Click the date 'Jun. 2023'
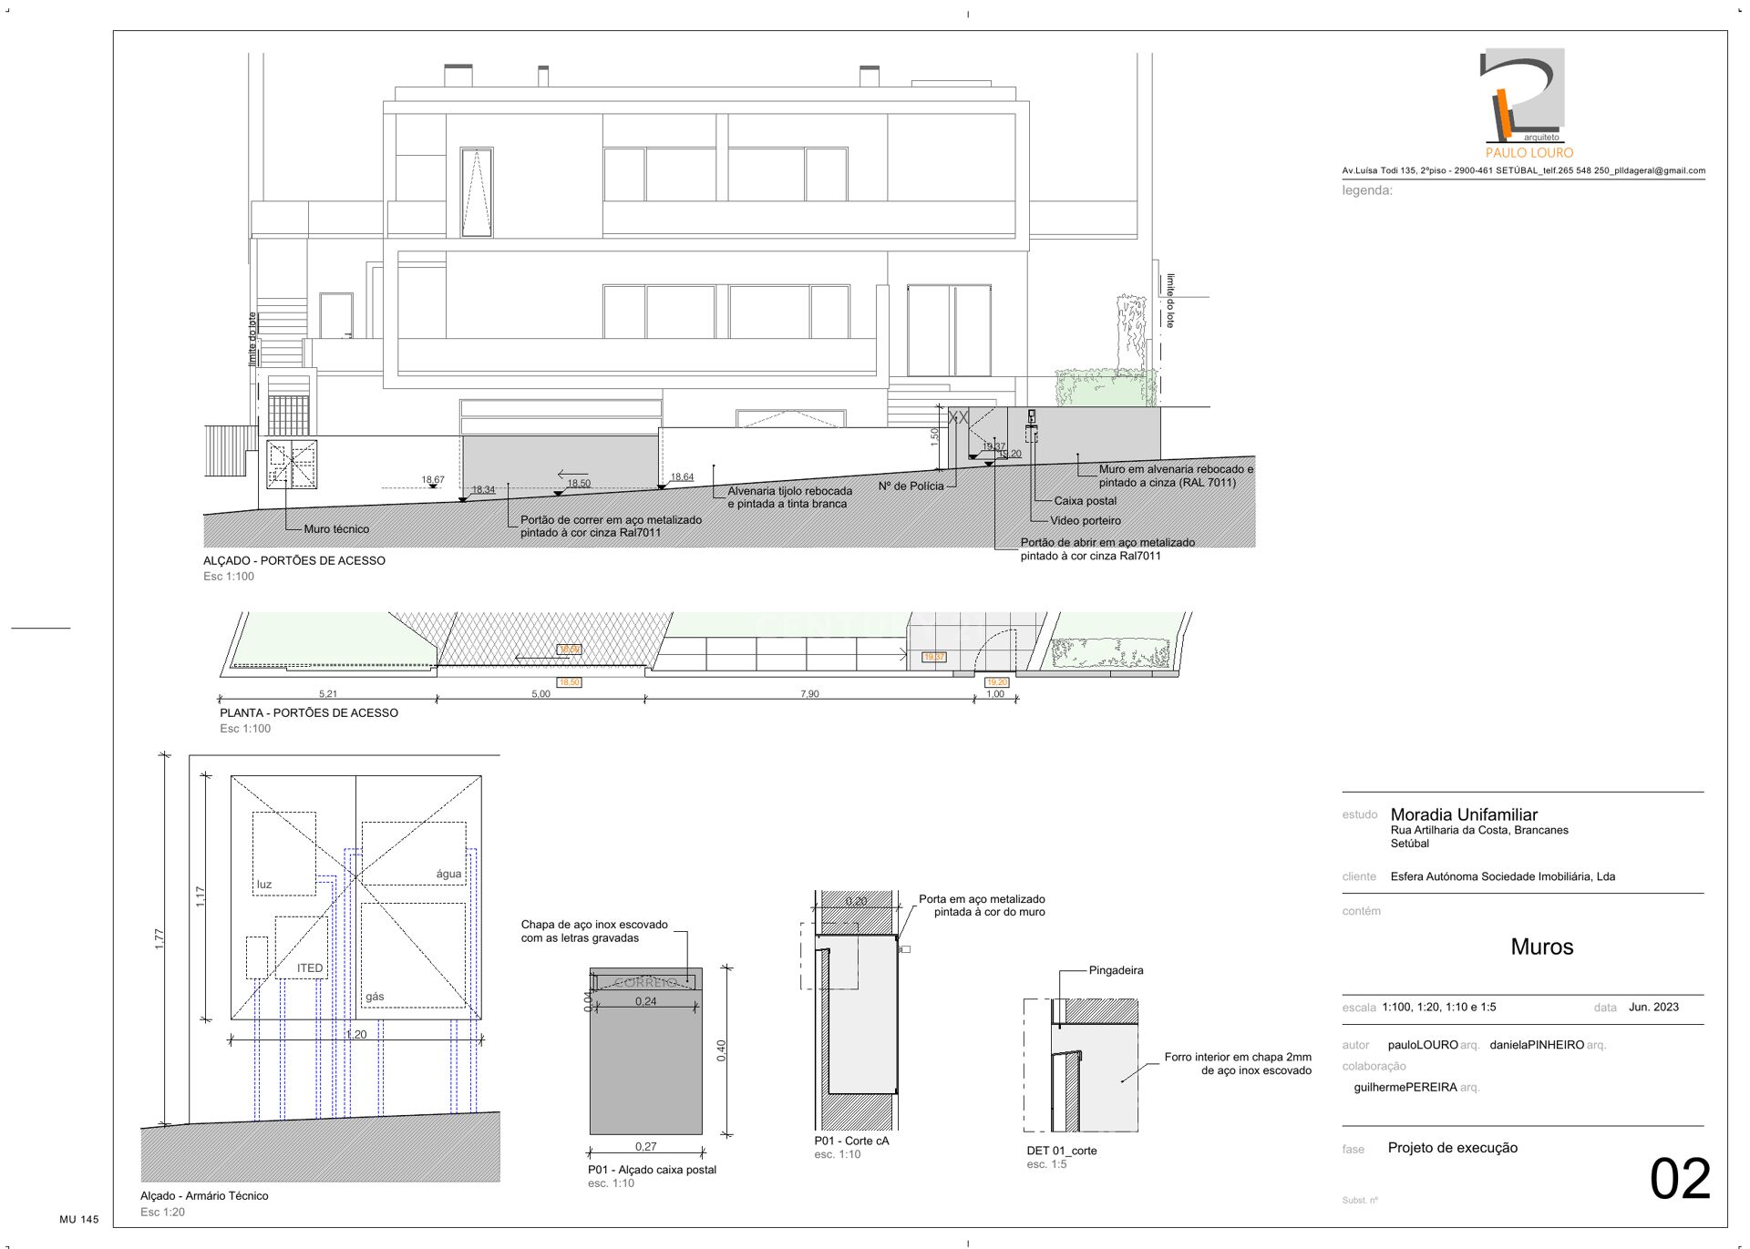Screen dimensions: 1750x1249 [x=1653, y=1007]
